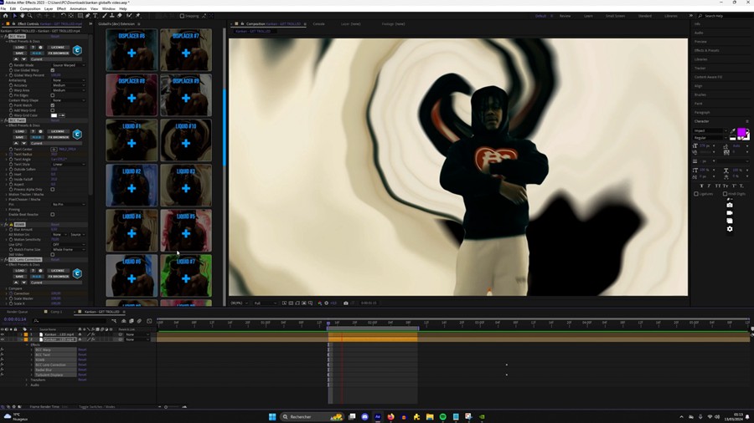Click the Displacer #6 preset plus icon
Screen dimensions: 754x423
132,53
